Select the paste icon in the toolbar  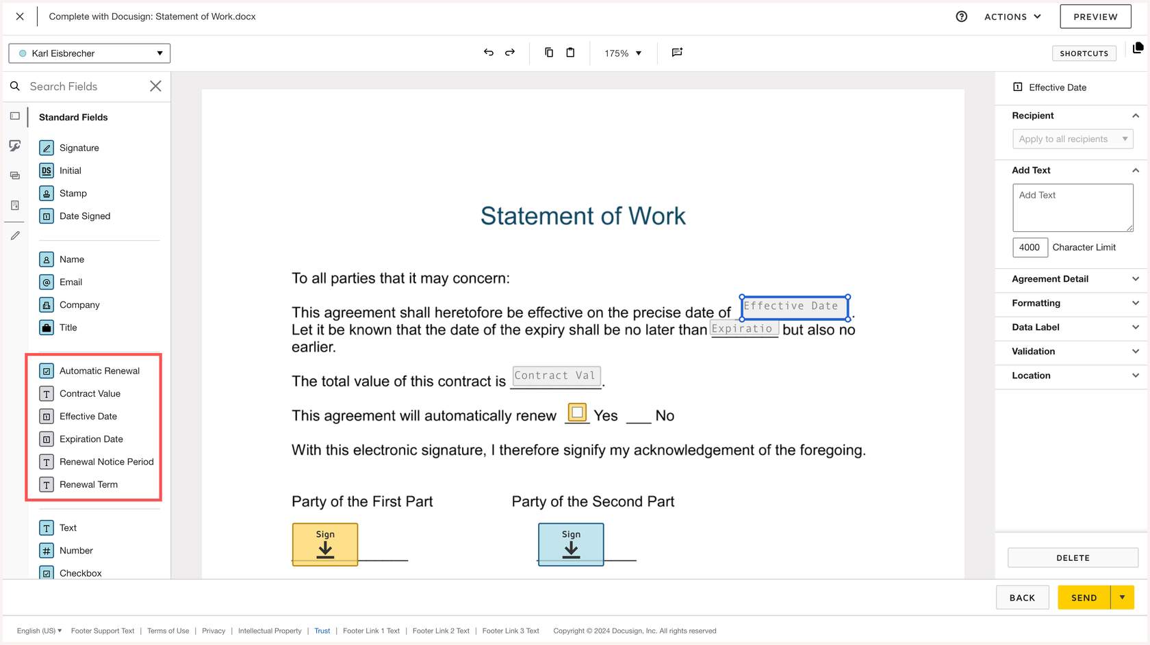pos(570,53)
